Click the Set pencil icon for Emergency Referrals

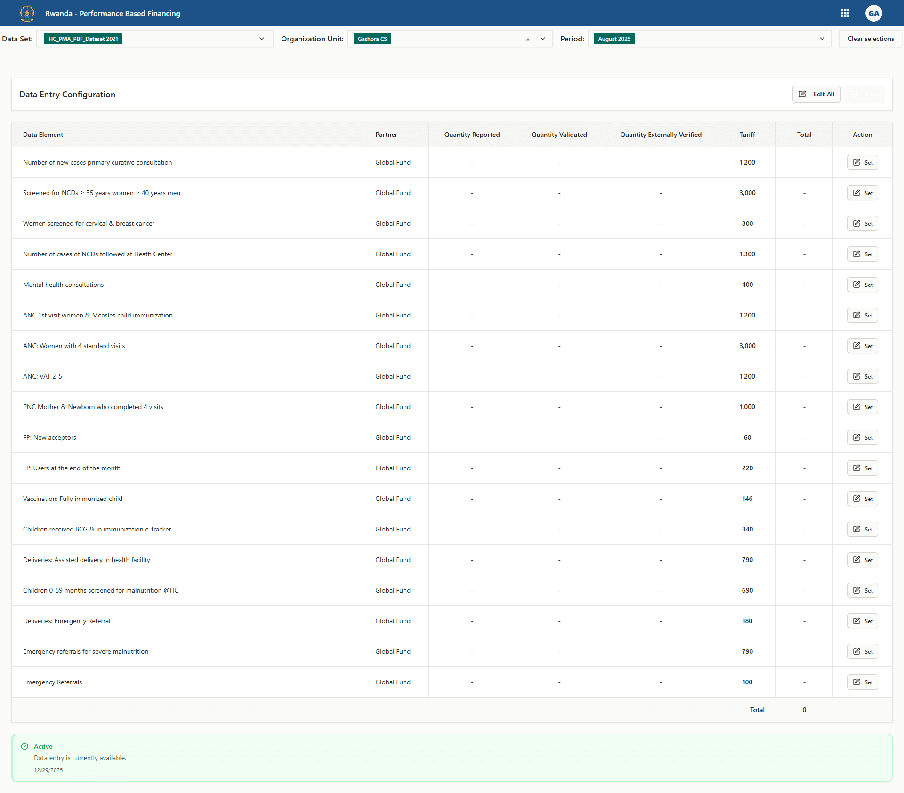856,682
